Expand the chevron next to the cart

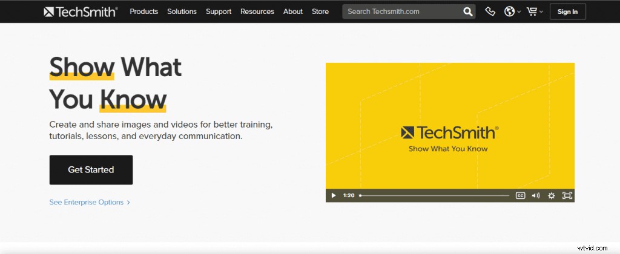point(541,12)
